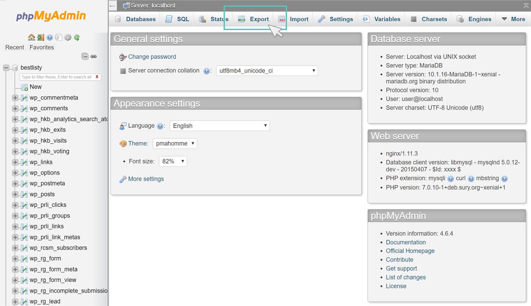Viewport: 531px width, 306px height.
Task: Click the New table icon in tree
Action: click(24, 87)
